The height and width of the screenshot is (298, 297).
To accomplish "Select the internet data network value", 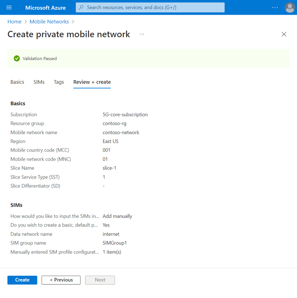I will pos(111,234).
